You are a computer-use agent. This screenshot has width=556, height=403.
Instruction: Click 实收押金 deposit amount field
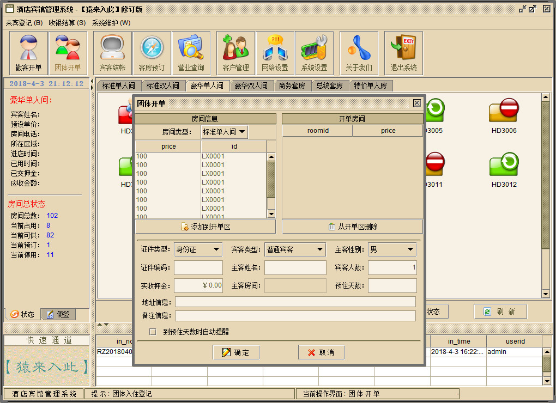pos(198,285)
